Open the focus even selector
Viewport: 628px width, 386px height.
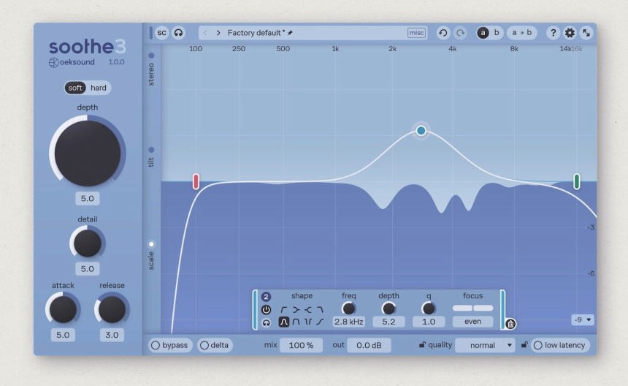coord(473,322)
